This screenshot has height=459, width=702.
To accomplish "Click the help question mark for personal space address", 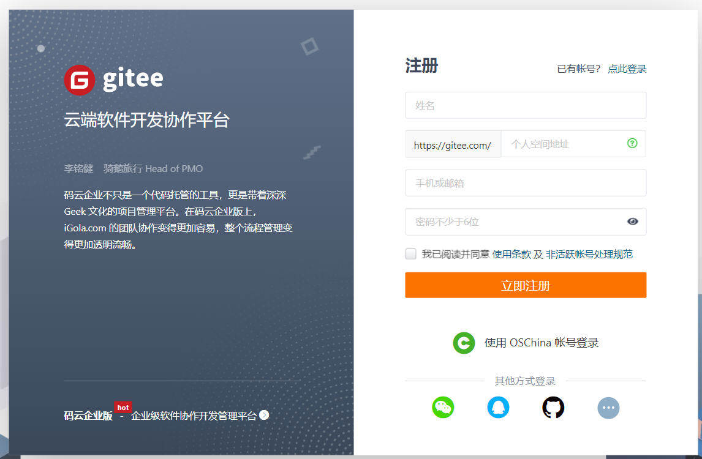I will point(632,143).
